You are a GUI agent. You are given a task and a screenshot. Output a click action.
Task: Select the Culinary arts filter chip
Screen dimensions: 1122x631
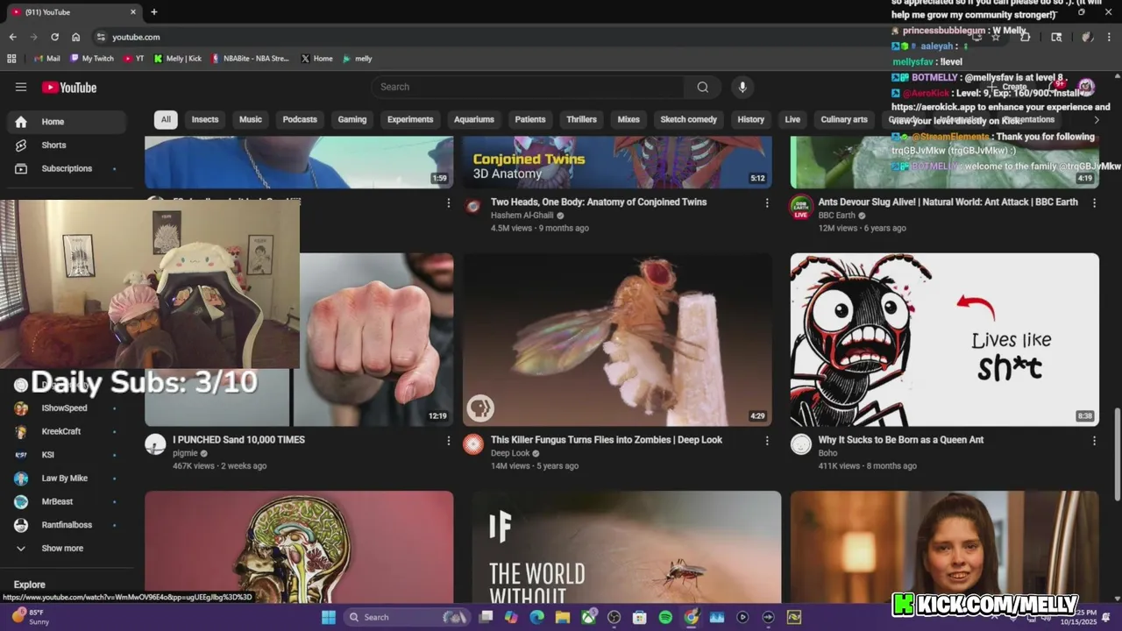coord(844,119)
